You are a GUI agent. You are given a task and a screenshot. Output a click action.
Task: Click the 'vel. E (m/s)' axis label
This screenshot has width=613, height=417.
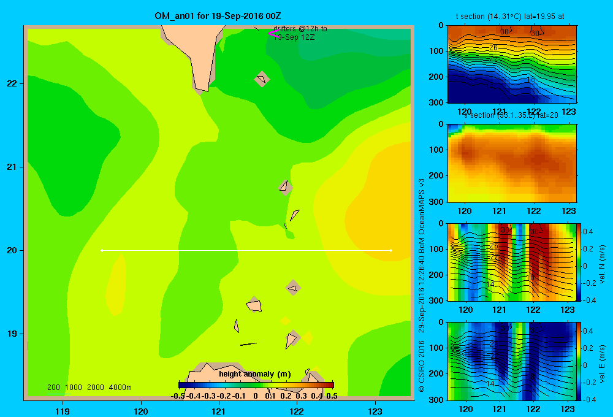point(602,364)
